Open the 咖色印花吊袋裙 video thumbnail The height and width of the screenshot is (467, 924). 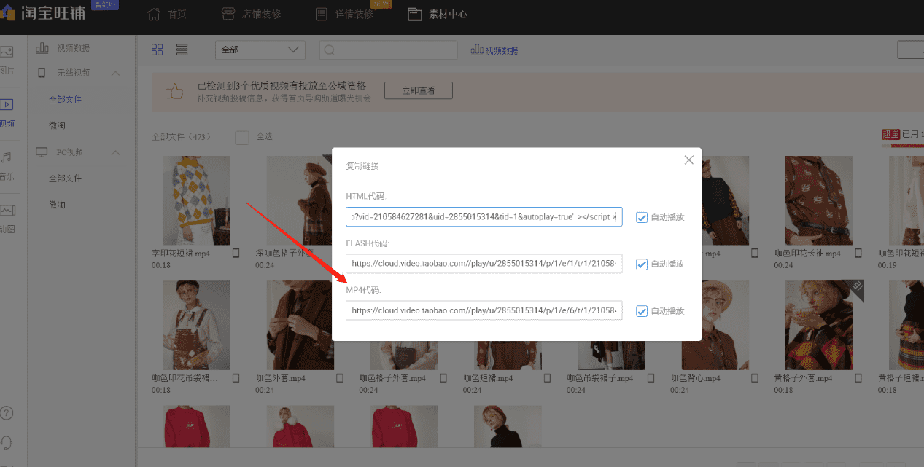pos(195,325)
